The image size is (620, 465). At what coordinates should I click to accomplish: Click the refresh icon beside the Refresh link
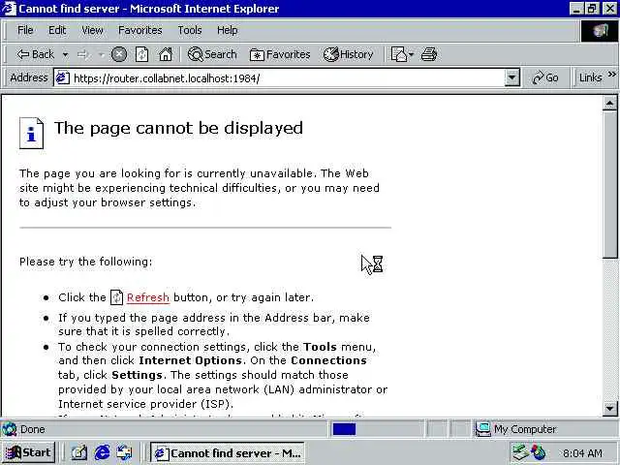coord(116,297)
